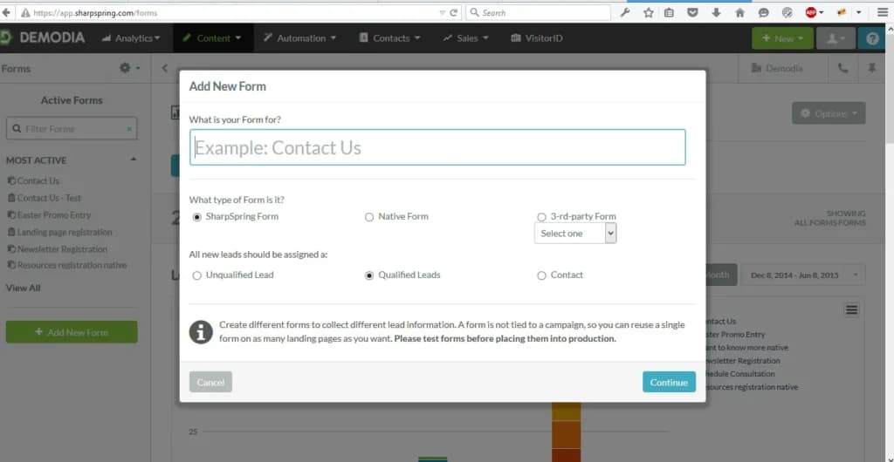Click the Filter Forms search field
The width and height of the screenshot is (894, 462).
pyautogui.click(x=72, y=129)
